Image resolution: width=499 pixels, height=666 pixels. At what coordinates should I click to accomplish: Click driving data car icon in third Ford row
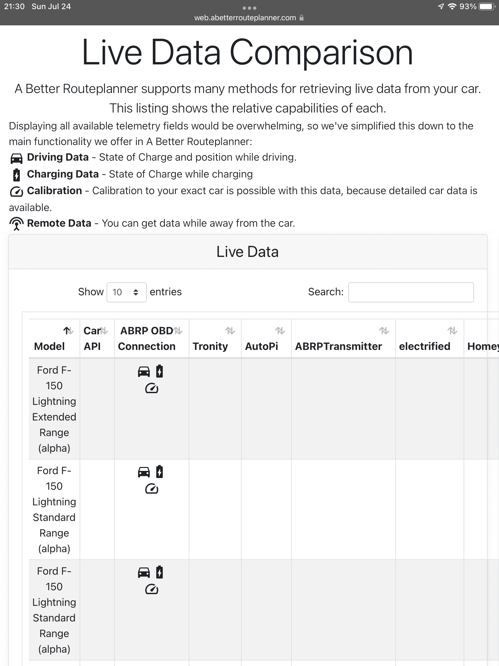(144, 572)
